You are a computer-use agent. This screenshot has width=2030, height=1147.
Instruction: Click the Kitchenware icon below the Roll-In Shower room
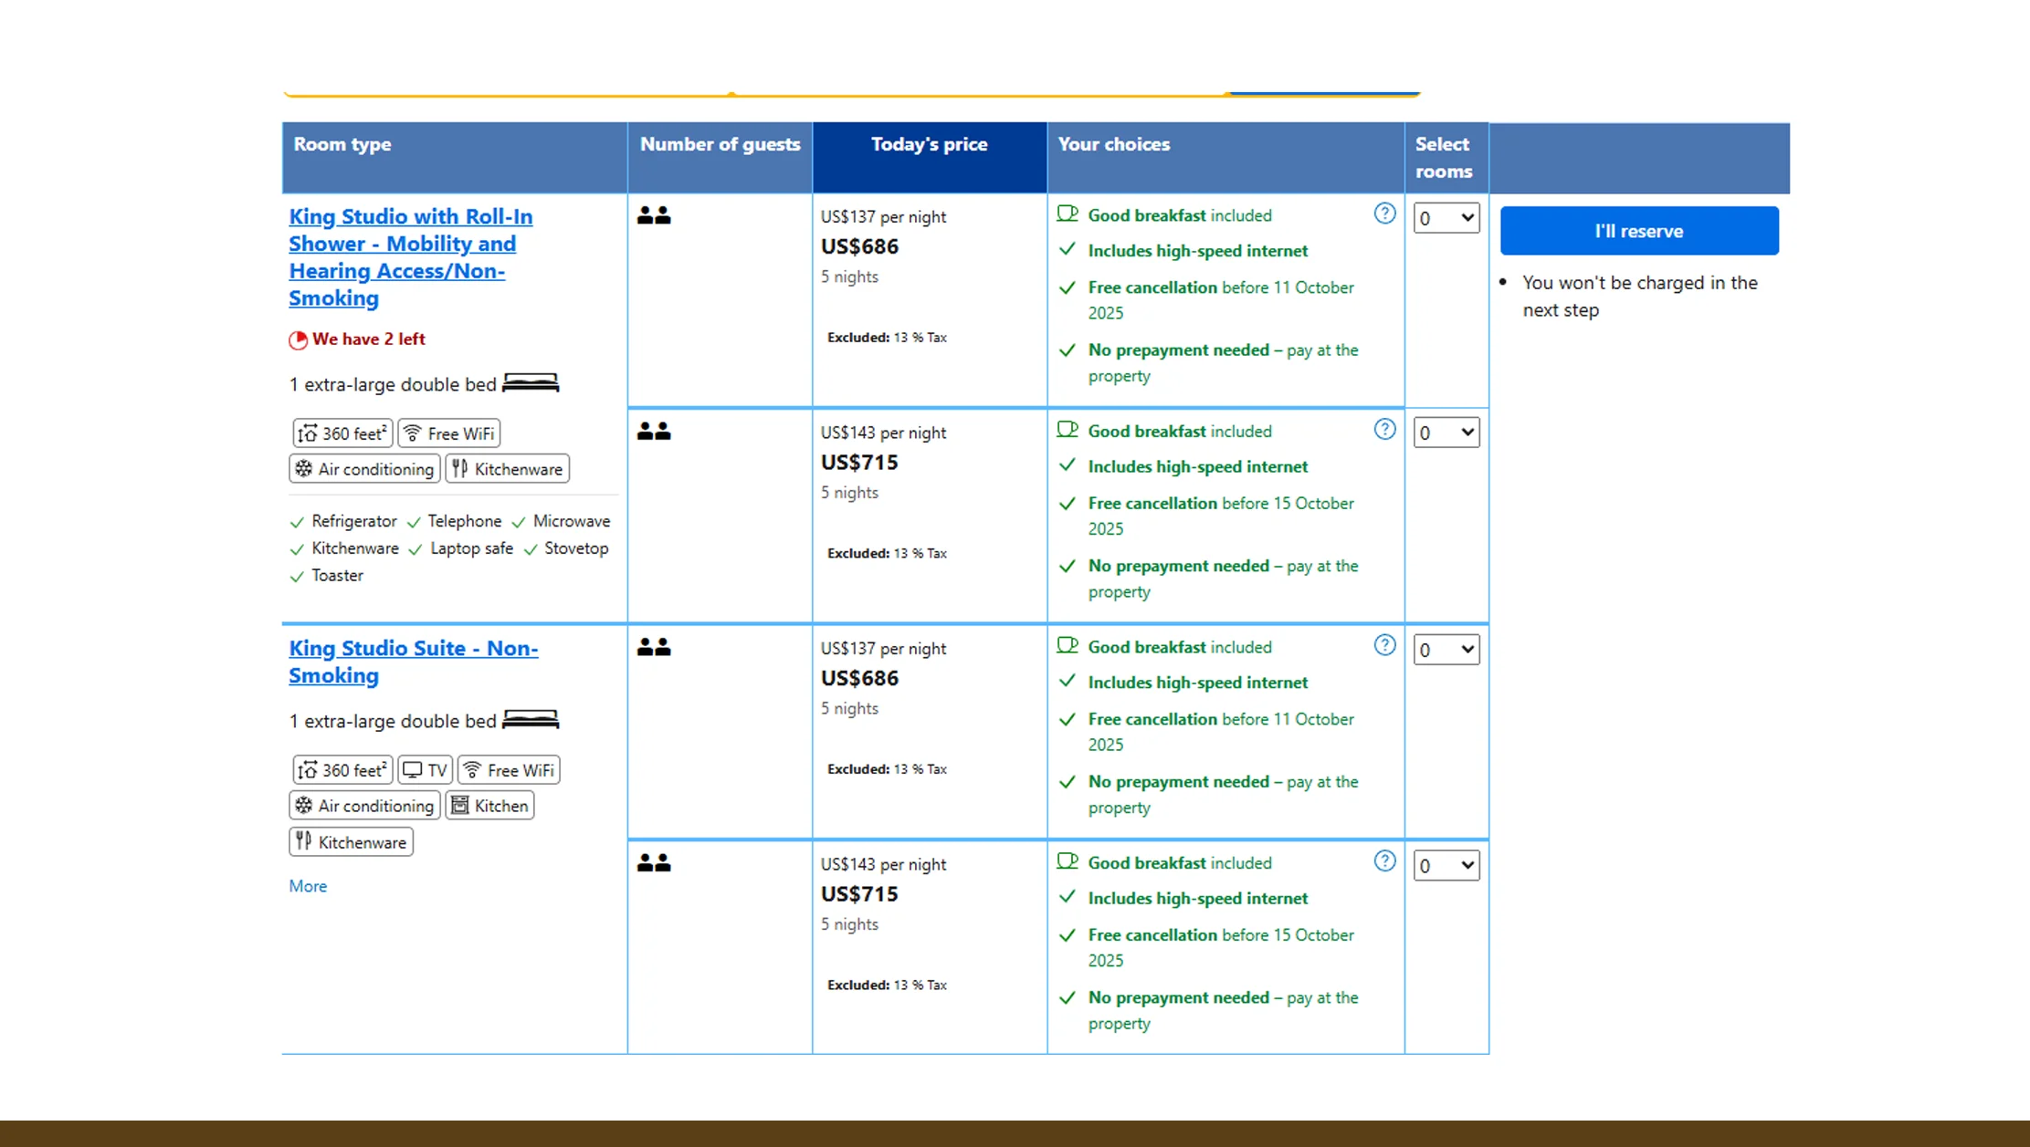click(x=461, y=468)
